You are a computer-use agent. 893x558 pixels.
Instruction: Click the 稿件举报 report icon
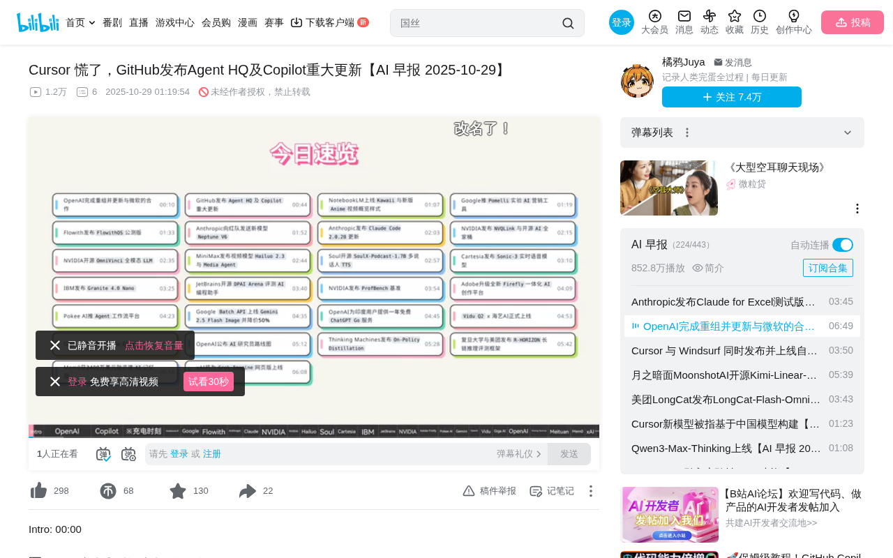469,491
